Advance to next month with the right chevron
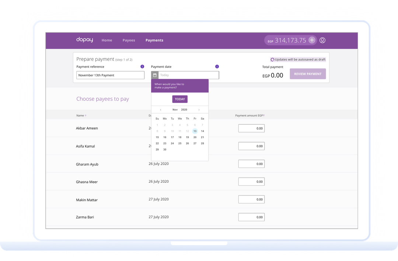398x261 pixels. point(199,109)
